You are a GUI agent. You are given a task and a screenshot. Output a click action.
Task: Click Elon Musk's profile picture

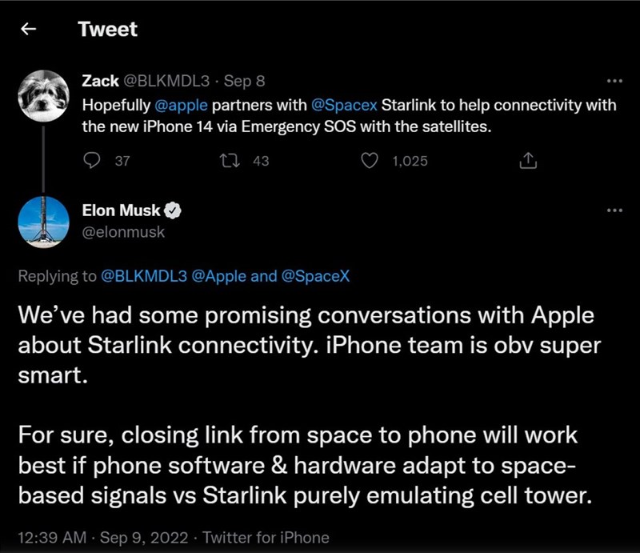click(x=46, y=222)
